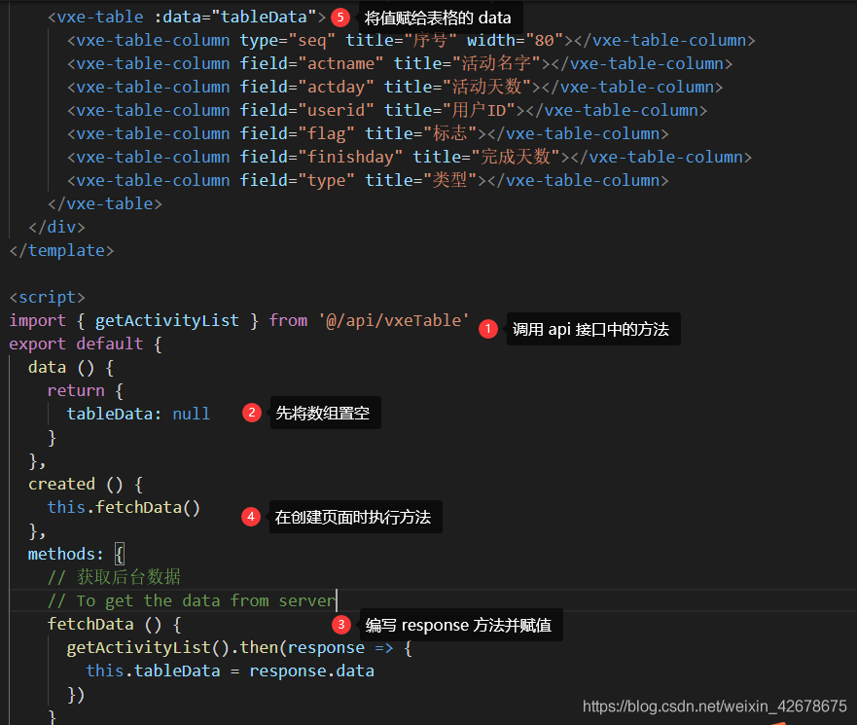Click the opening '<script>' tag
Screen dimensions: 857x725
coord(48,297)
